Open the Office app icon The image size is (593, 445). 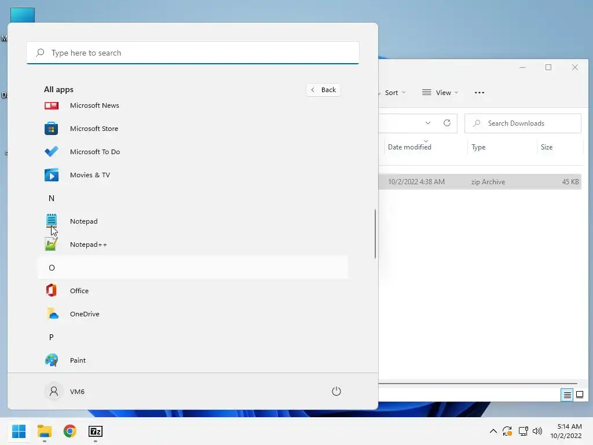tap(52, 291)
